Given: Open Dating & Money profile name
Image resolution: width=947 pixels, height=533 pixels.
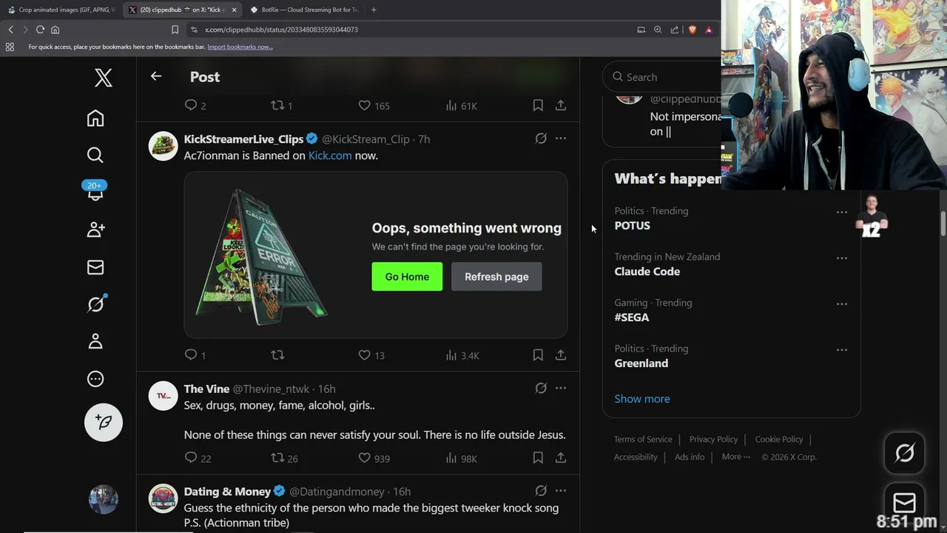Looking at the screenshot, I should pos(227,492).
